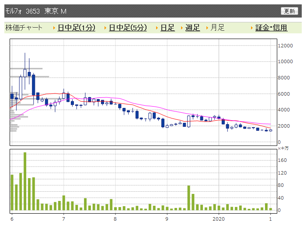Click the month 7 label on time axis
The width and height of the screenshot is (307, 229).
point(63,219)
